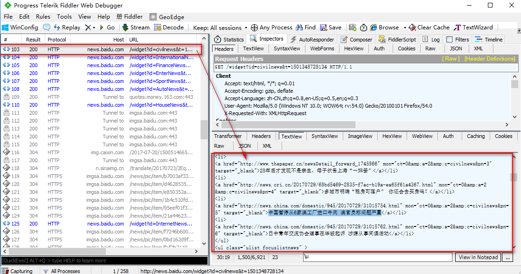Select session 105 FinanceNews row

pos(100,65)
